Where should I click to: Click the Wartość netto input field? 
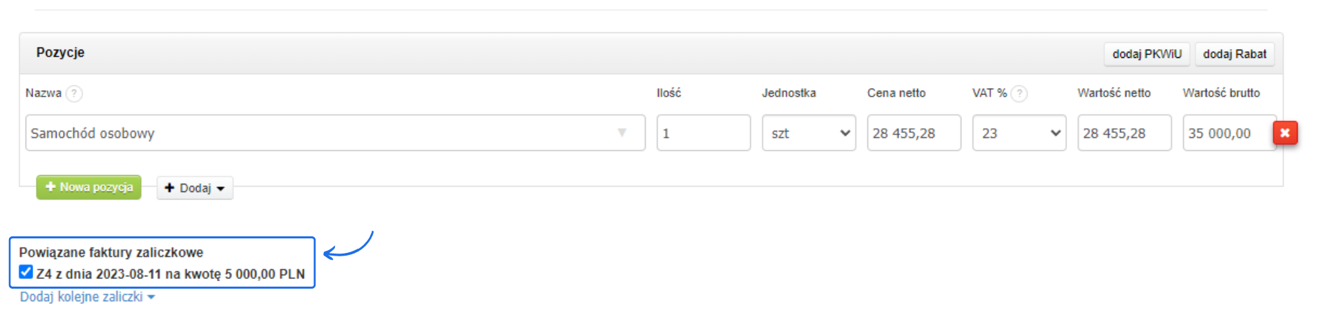[1124, 133]
